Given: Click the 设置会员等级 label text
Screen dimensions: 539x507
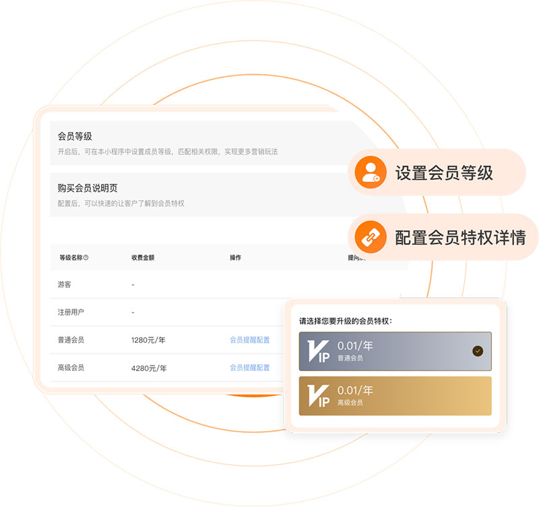Looking at the screenshot, I should [x=444, y=173].
